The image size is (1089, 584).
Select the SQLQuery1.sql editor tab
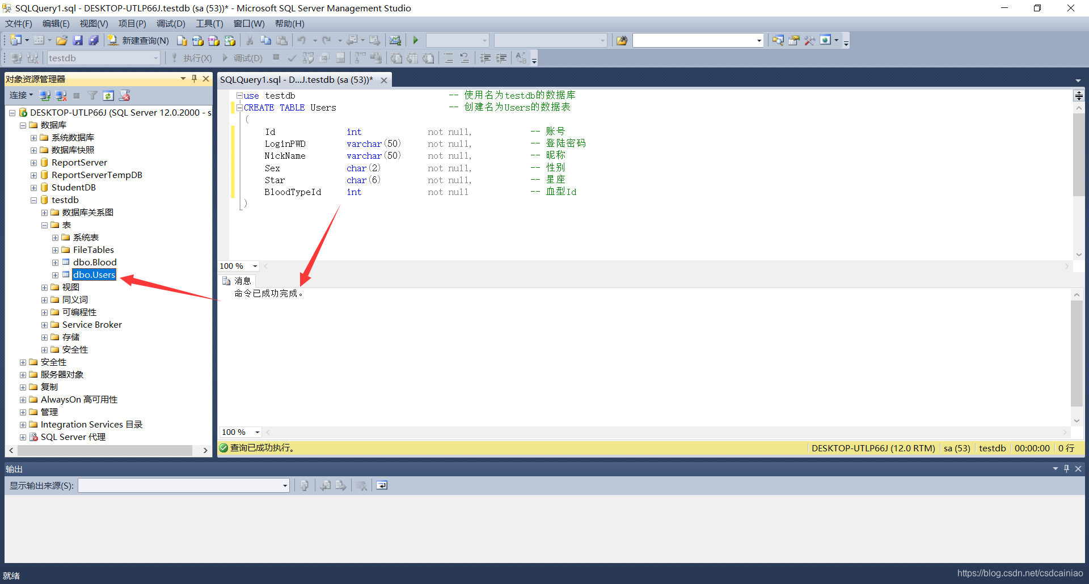[297, 80]
